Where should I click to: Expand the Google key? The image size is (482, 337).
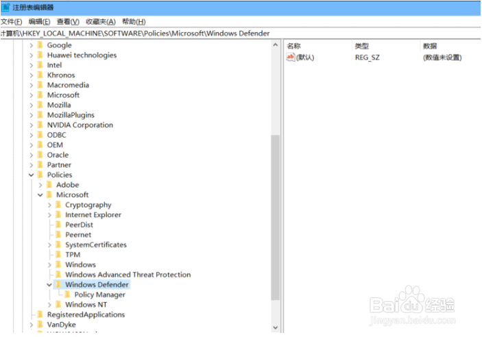click(x=31, y=45)
